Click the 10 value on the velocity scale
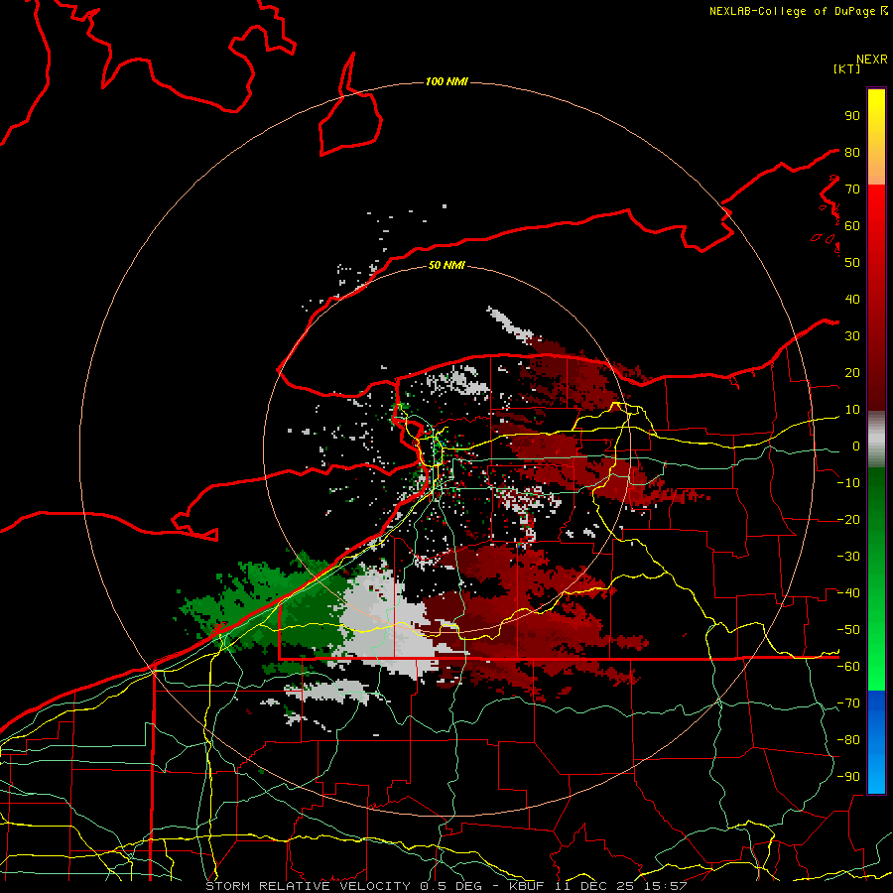893x893 pixels. tap(852, 410)
